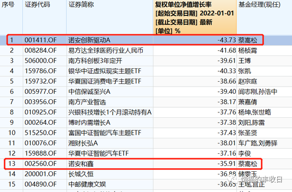
Task: Click manager cell 车广路,刘勇驿
Action: pos(257,143)
